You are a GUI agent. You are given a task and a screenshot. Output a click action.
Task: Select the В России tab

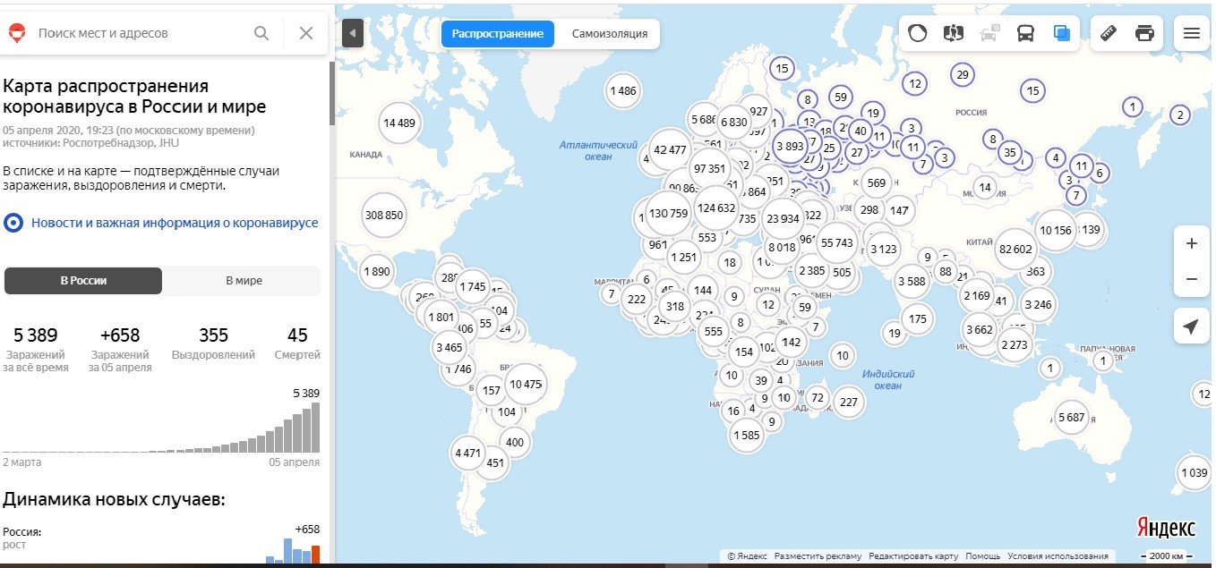(x=83, y=280)
